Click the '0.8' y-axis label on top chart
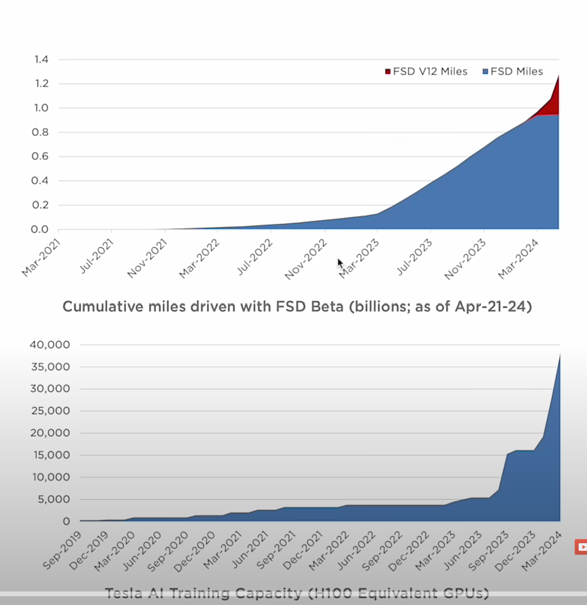Screen dimensions: 587x605 click(x=40, y=132)
